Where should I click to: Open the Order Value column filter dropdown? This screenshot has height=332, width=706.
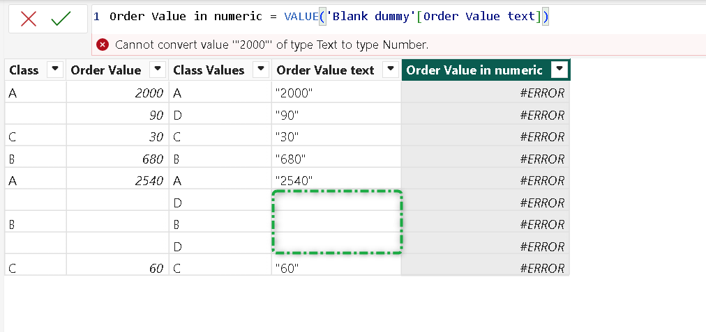click(158, 70)
